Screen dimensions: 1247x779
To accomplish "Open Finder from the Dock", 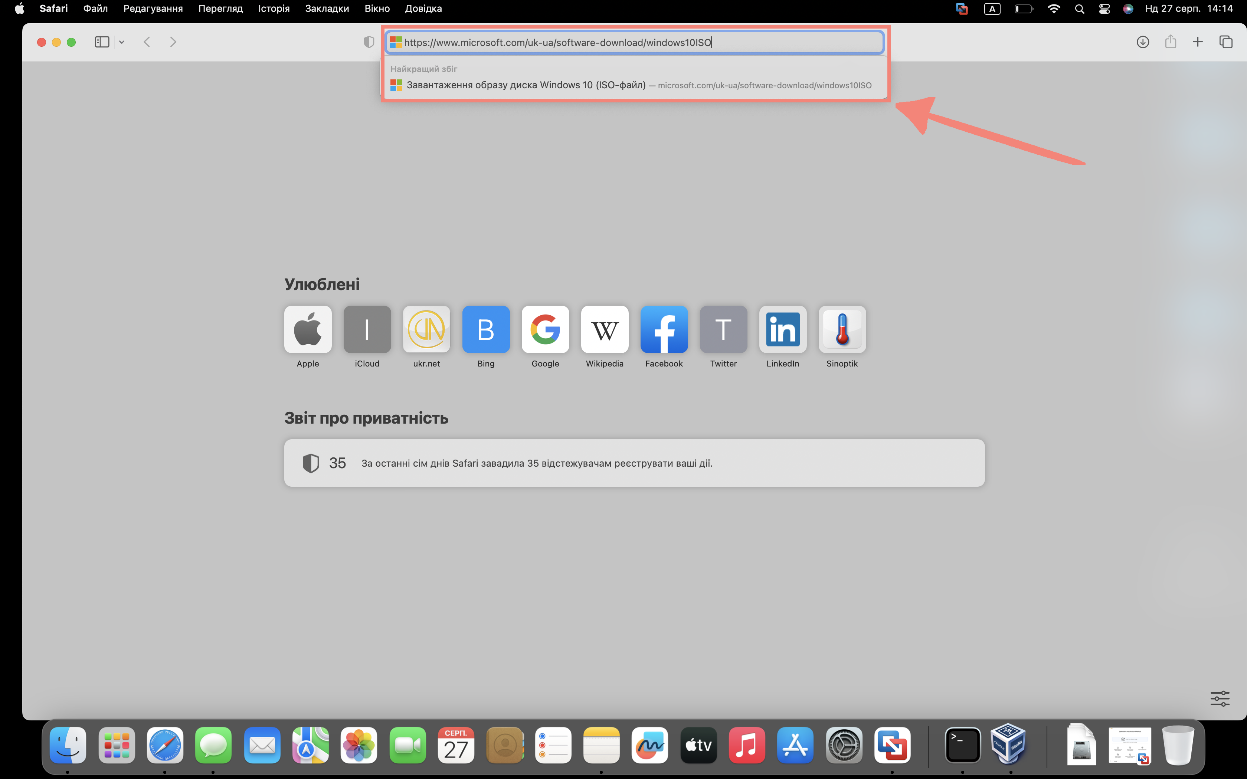I will click(68, 745).
